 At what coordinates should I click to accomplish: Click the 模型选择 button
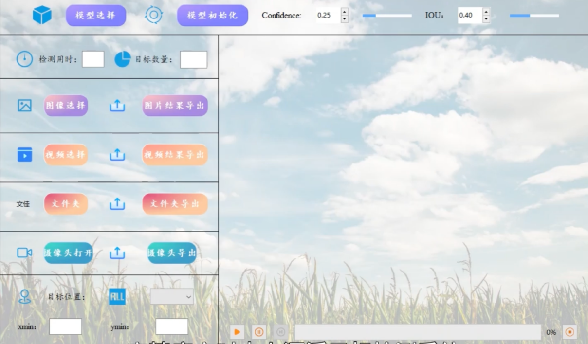[x=96, y=15]
